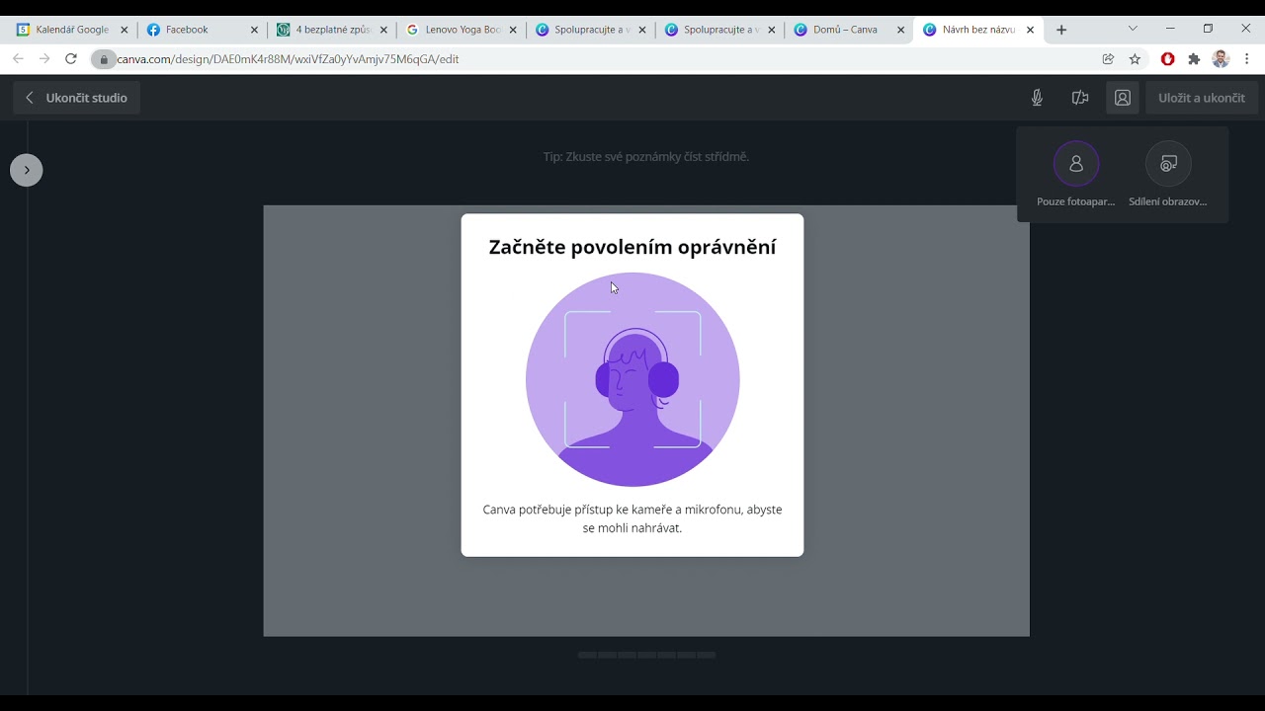Go back in browser history
Viewport: 1265px width, 711px height.
coord(18,59)
